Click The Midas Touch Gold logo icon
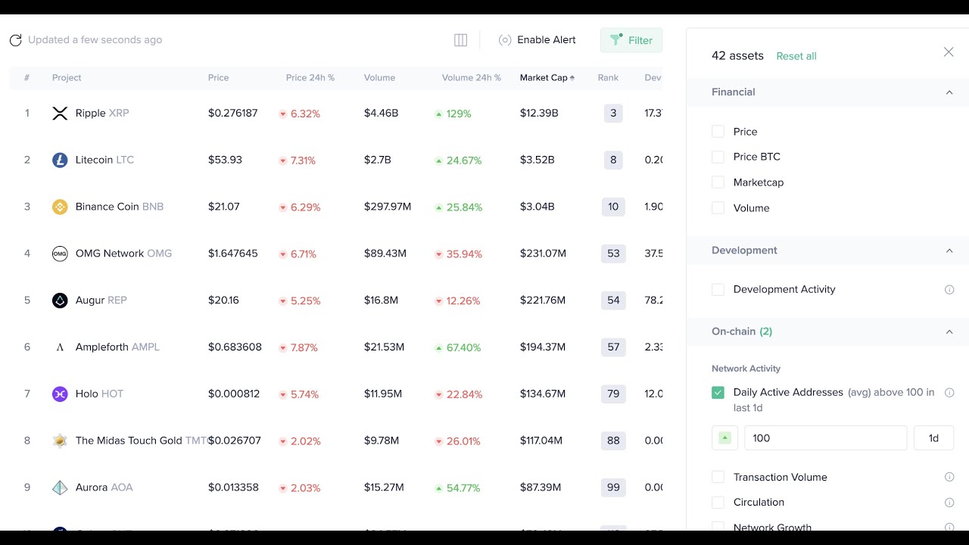Image resolution: width=969 pixels, height=545 pixels. tap(60, 441)
